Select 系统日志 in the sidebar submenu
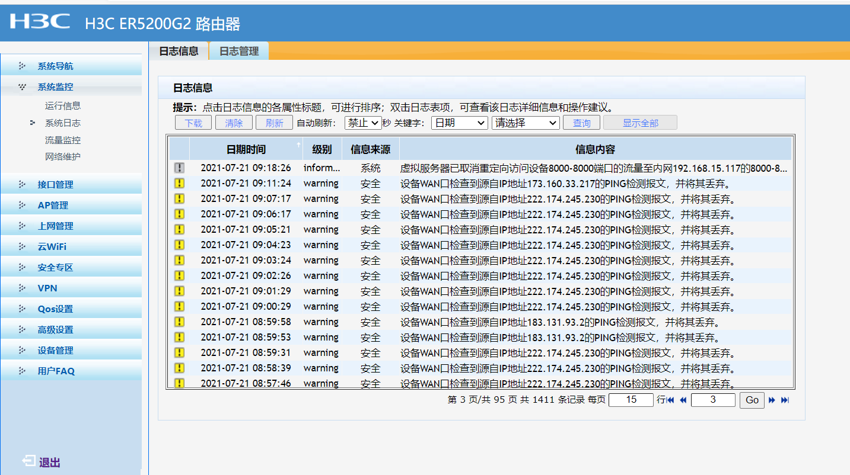Screen dimensions: 850x475 [x=63, y=123]
